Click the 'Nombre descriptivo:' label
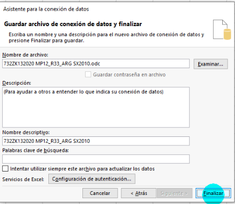 (26, 133)
